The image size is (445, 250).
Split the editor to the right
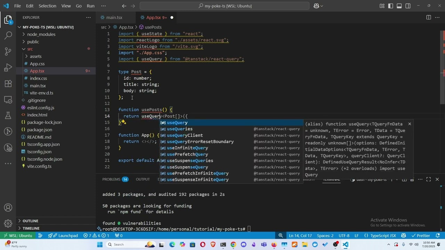[x=429, y=17]
